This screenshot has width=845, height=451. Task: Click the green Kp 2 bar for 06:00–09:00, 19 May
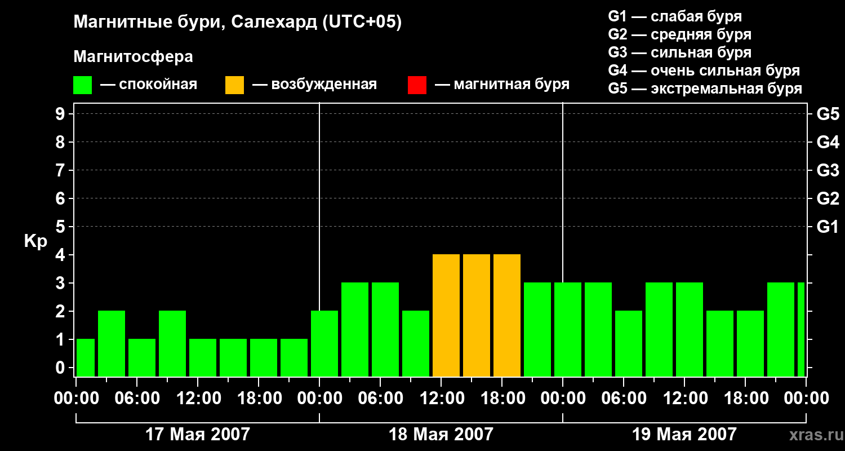629,343
